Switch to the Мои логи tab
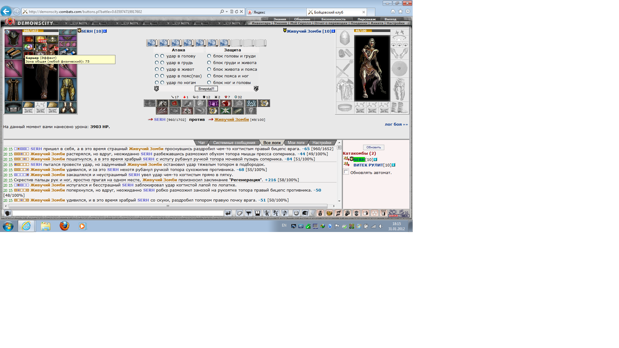619x348 pixels. (x=296, y=143)
